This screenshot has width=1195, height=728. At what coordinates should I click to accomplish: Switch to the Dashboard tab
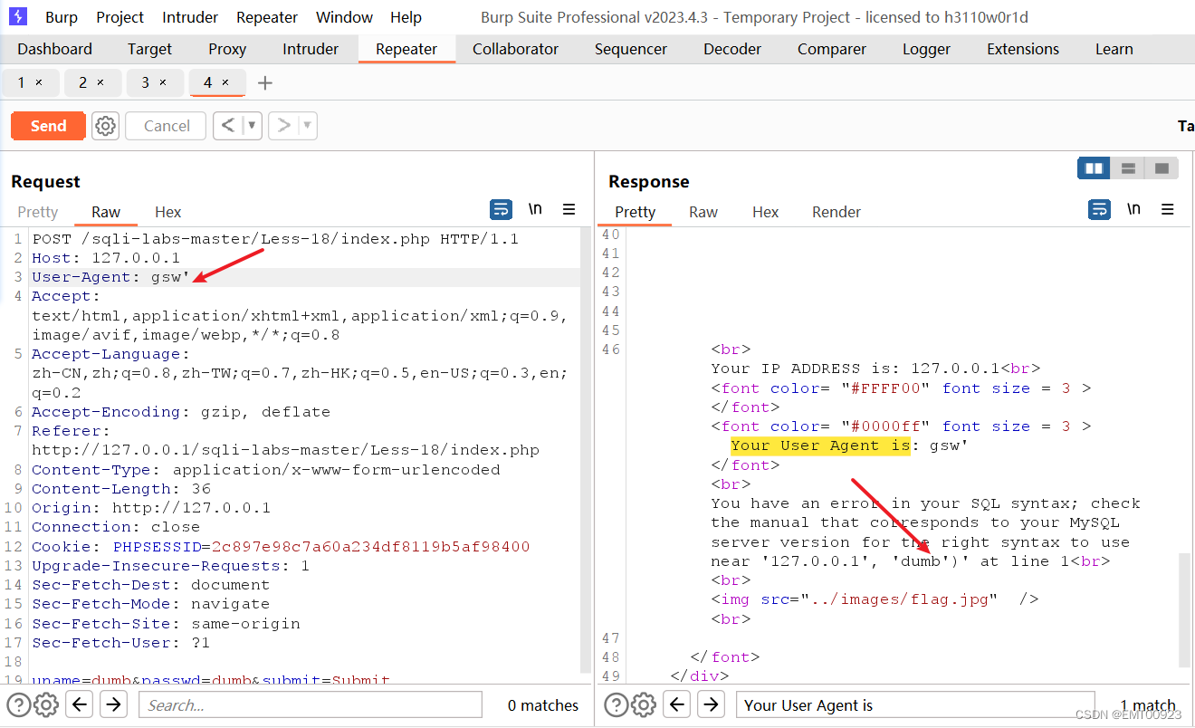[54, 49]
